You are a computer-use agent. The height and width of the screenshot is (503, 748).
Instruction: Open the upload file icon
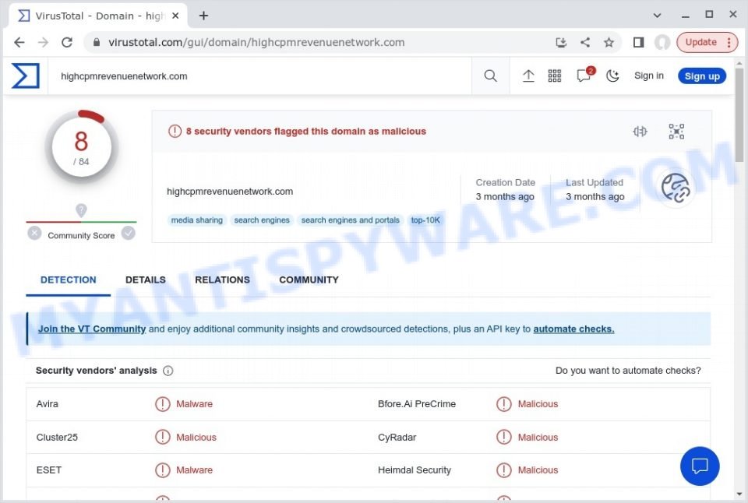528,76
